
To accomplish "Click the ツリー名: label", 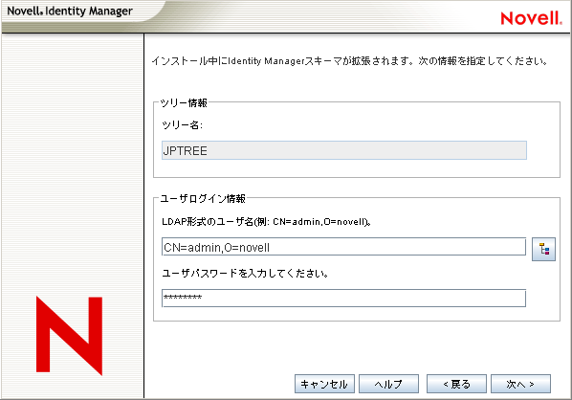I will point(182,125).
